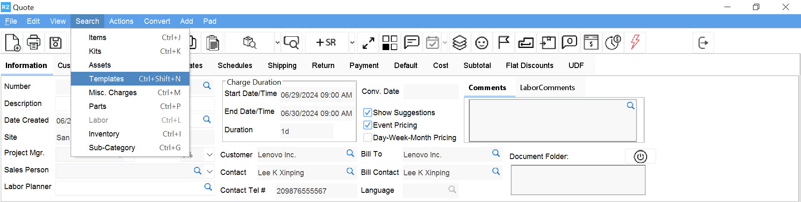
Task: Uncheck the Show Suggestions checkbox
Action: click(368, 113)
